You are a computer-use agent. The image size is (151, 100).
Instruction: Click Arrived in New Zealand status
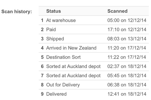pos(71,48)
